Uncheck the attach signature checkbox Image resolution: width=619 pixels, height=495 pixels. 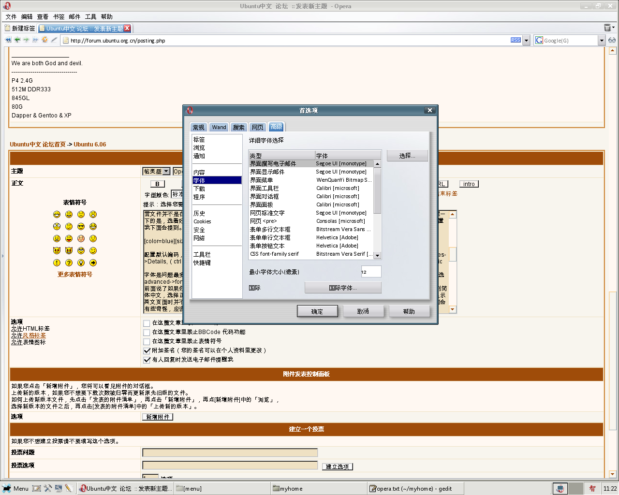click(147, 350)
